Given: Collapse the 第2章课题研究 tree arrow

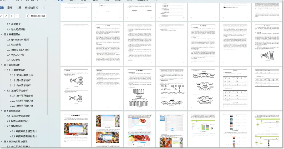Looking at the screenshot, I should [x=2, y=34].
